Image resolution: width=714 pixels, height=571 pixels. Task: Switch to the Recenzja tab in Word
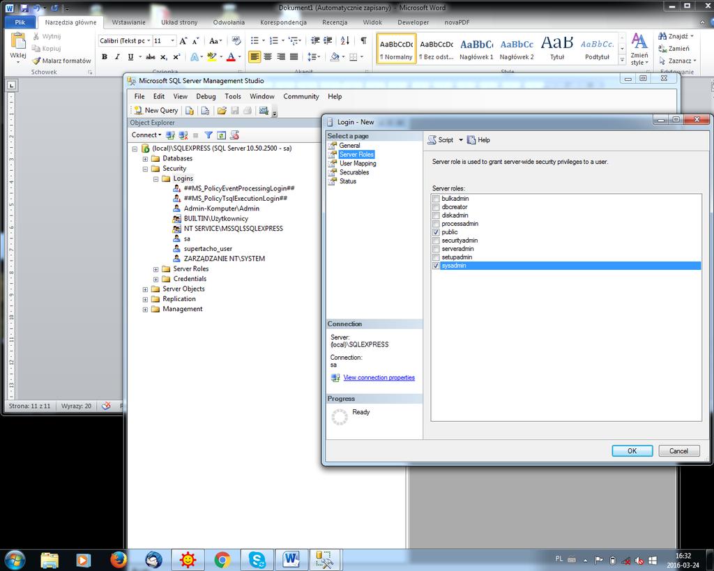(x=335, y=22)
